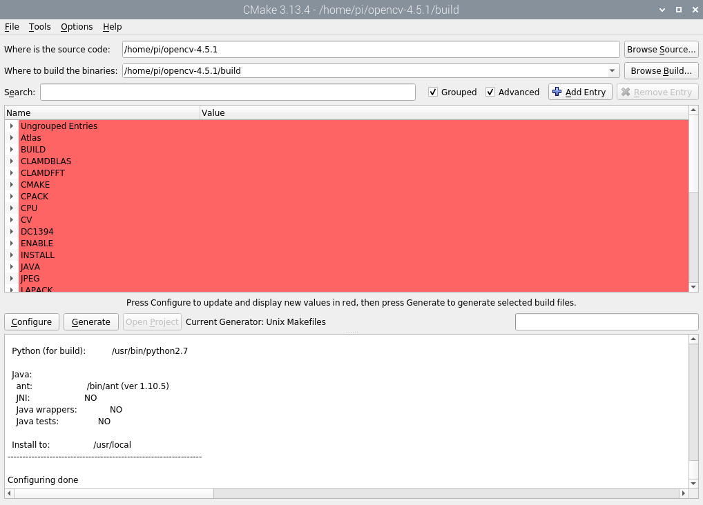Expand the JAVA group arrow
This screenshot has width=703, height=505.
click(x=12, y=266)
